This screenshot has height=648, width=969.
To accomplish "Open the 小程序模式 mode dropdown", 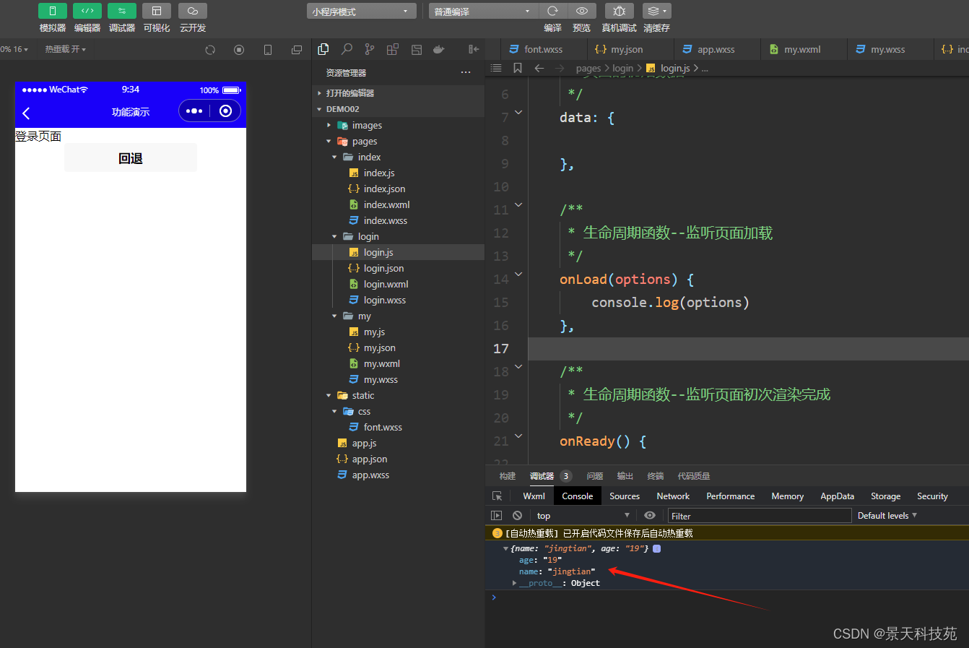I will pos(361,11).
